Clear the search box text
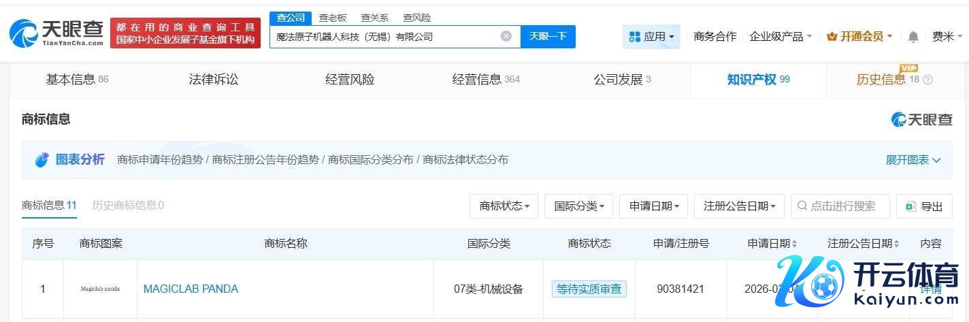The height and width of the screenshot is (322, 969). click(506, 36)
